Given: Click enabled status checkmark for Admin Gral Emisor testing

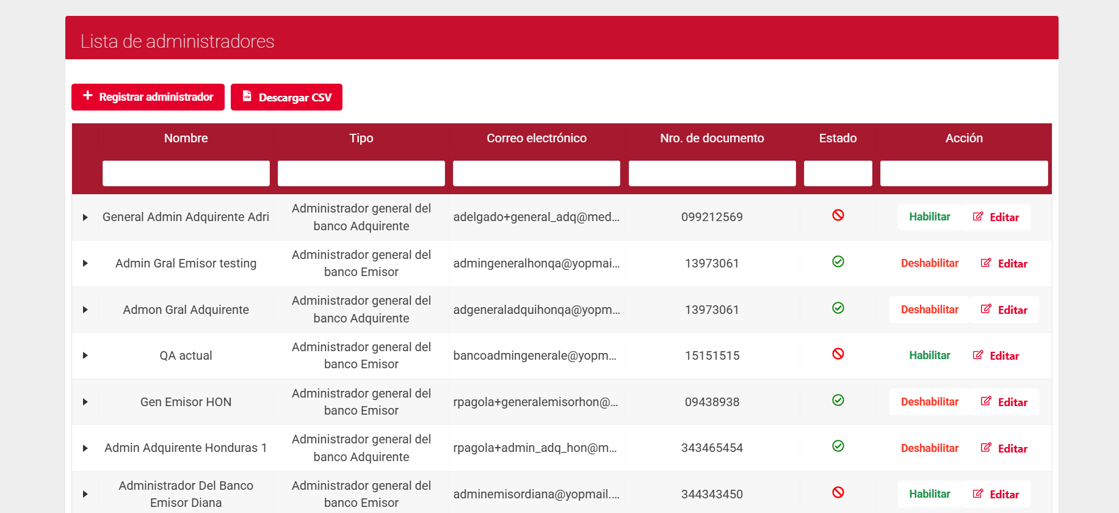Looking at the screenshot, I should coord(838,261).
